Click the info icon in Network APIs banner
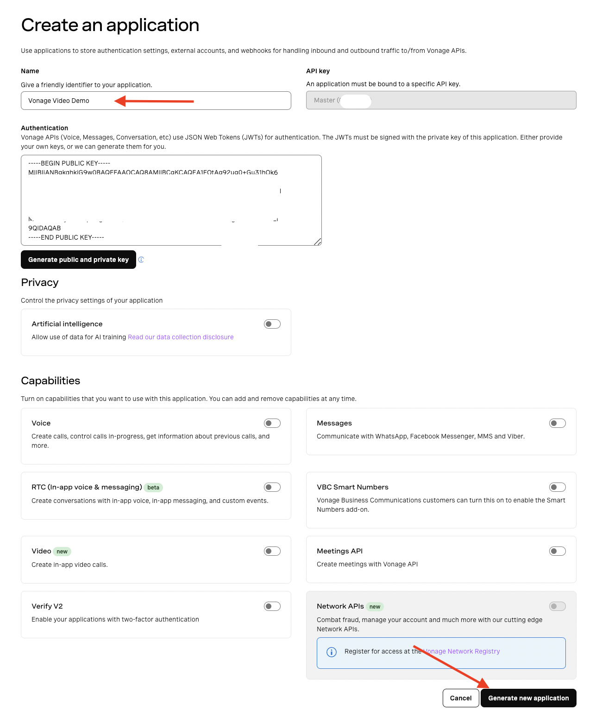 [331, 652]
